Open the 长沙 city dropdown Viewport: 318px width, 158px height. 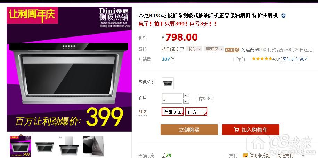pos(194,49)
